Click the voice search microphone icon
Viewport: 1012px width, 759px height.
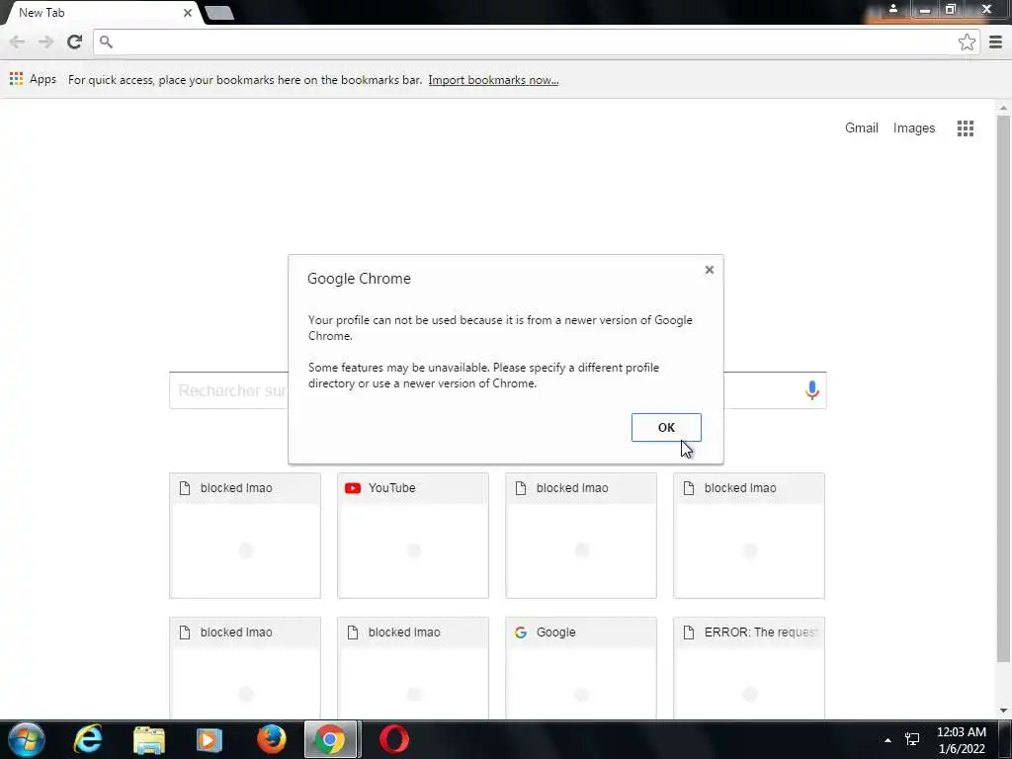click(812, 389)
